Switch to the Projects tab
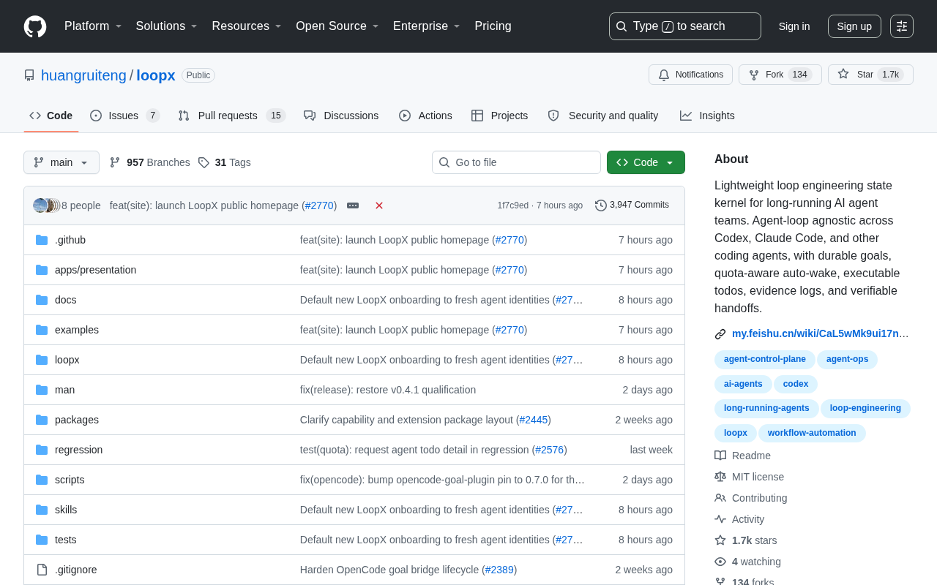Viewport: 937px width, 585px height. tap(499, 116)
